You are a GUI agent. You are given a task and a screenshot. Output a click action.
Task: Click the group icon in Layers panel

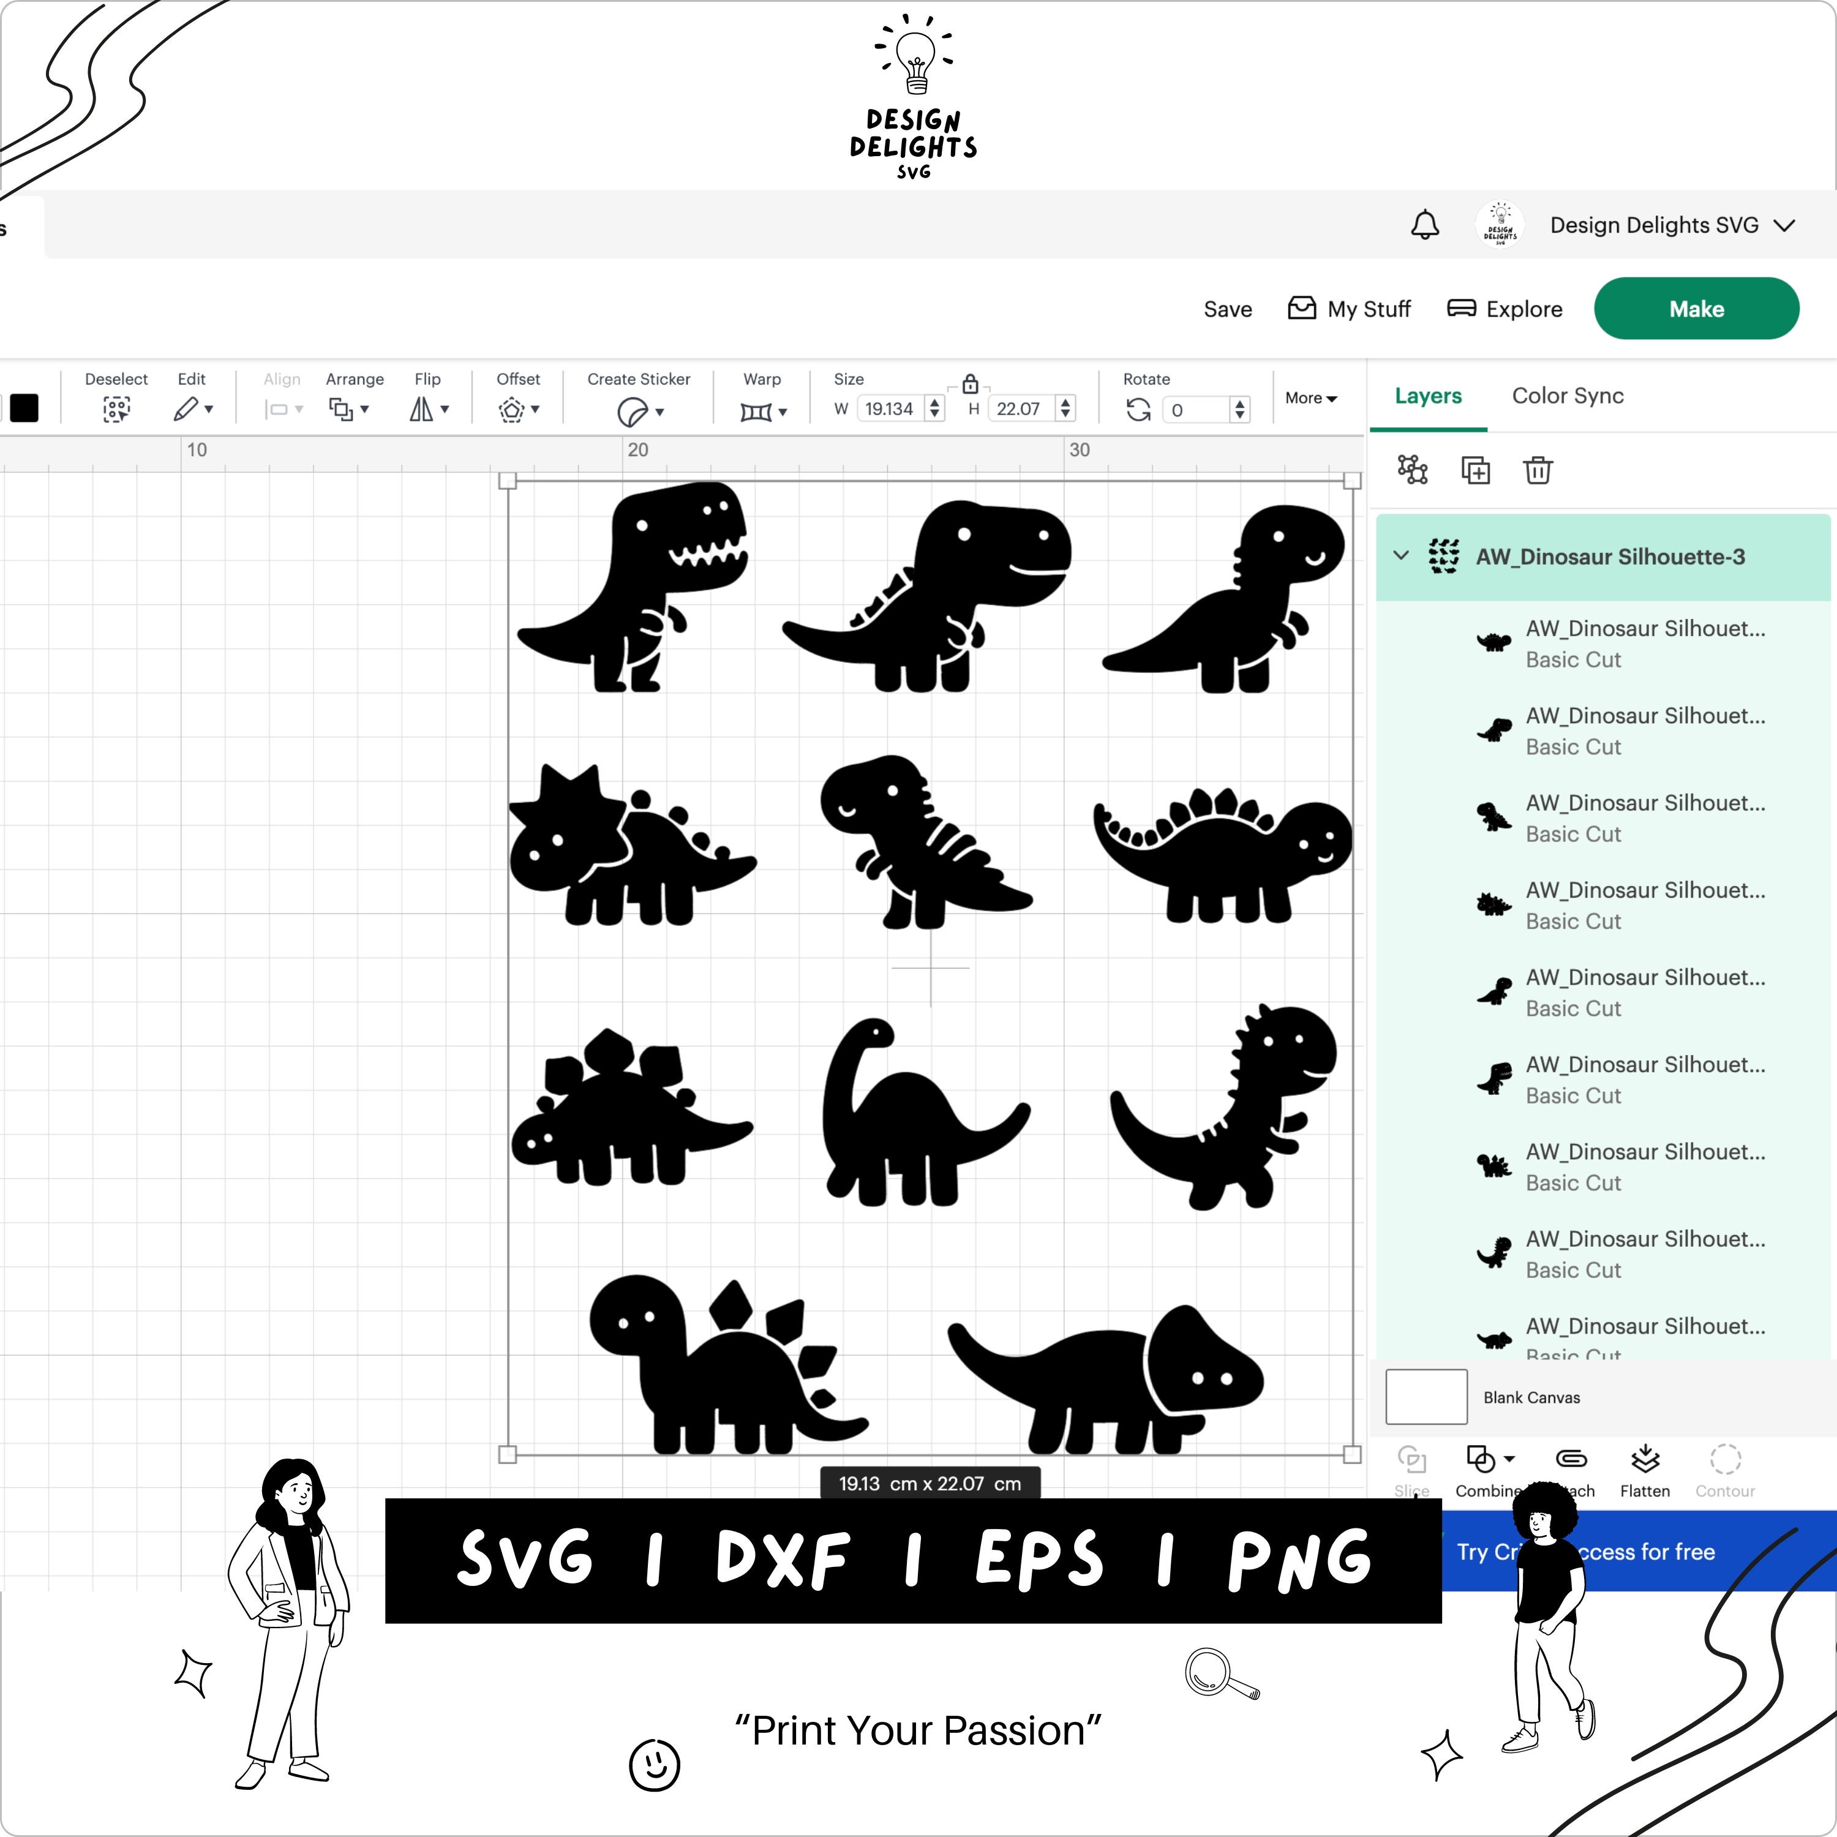pyautogui.click(x=1412, y=471)
